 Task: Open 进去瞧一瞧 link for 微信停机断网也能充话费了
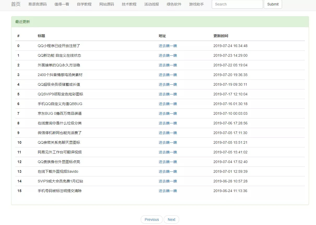click(168, 133)
